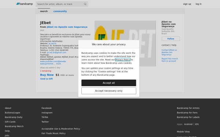Expand description with the more link
Viewport: 220px width, 137px height.
[x=59, y=64]
